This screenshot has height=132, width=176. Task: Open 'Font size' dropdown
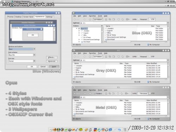[x=34, y=61]
